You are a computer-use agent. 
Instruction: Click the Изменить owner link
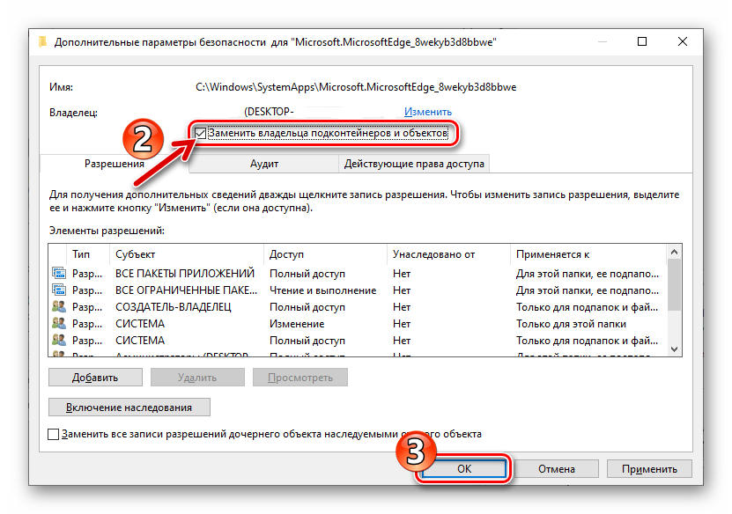tap(428, 112)
